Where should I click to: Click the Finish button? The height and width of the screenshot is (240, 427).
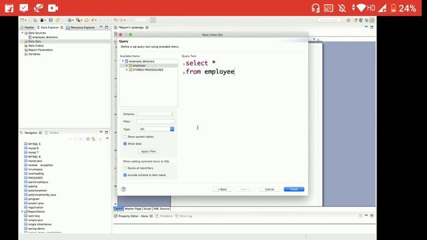[294, 189]
